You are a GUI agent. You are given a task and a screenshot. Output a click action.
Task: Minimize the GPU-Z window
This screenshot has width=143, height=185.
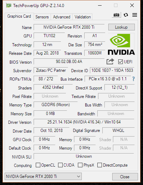tap(100, 5)
